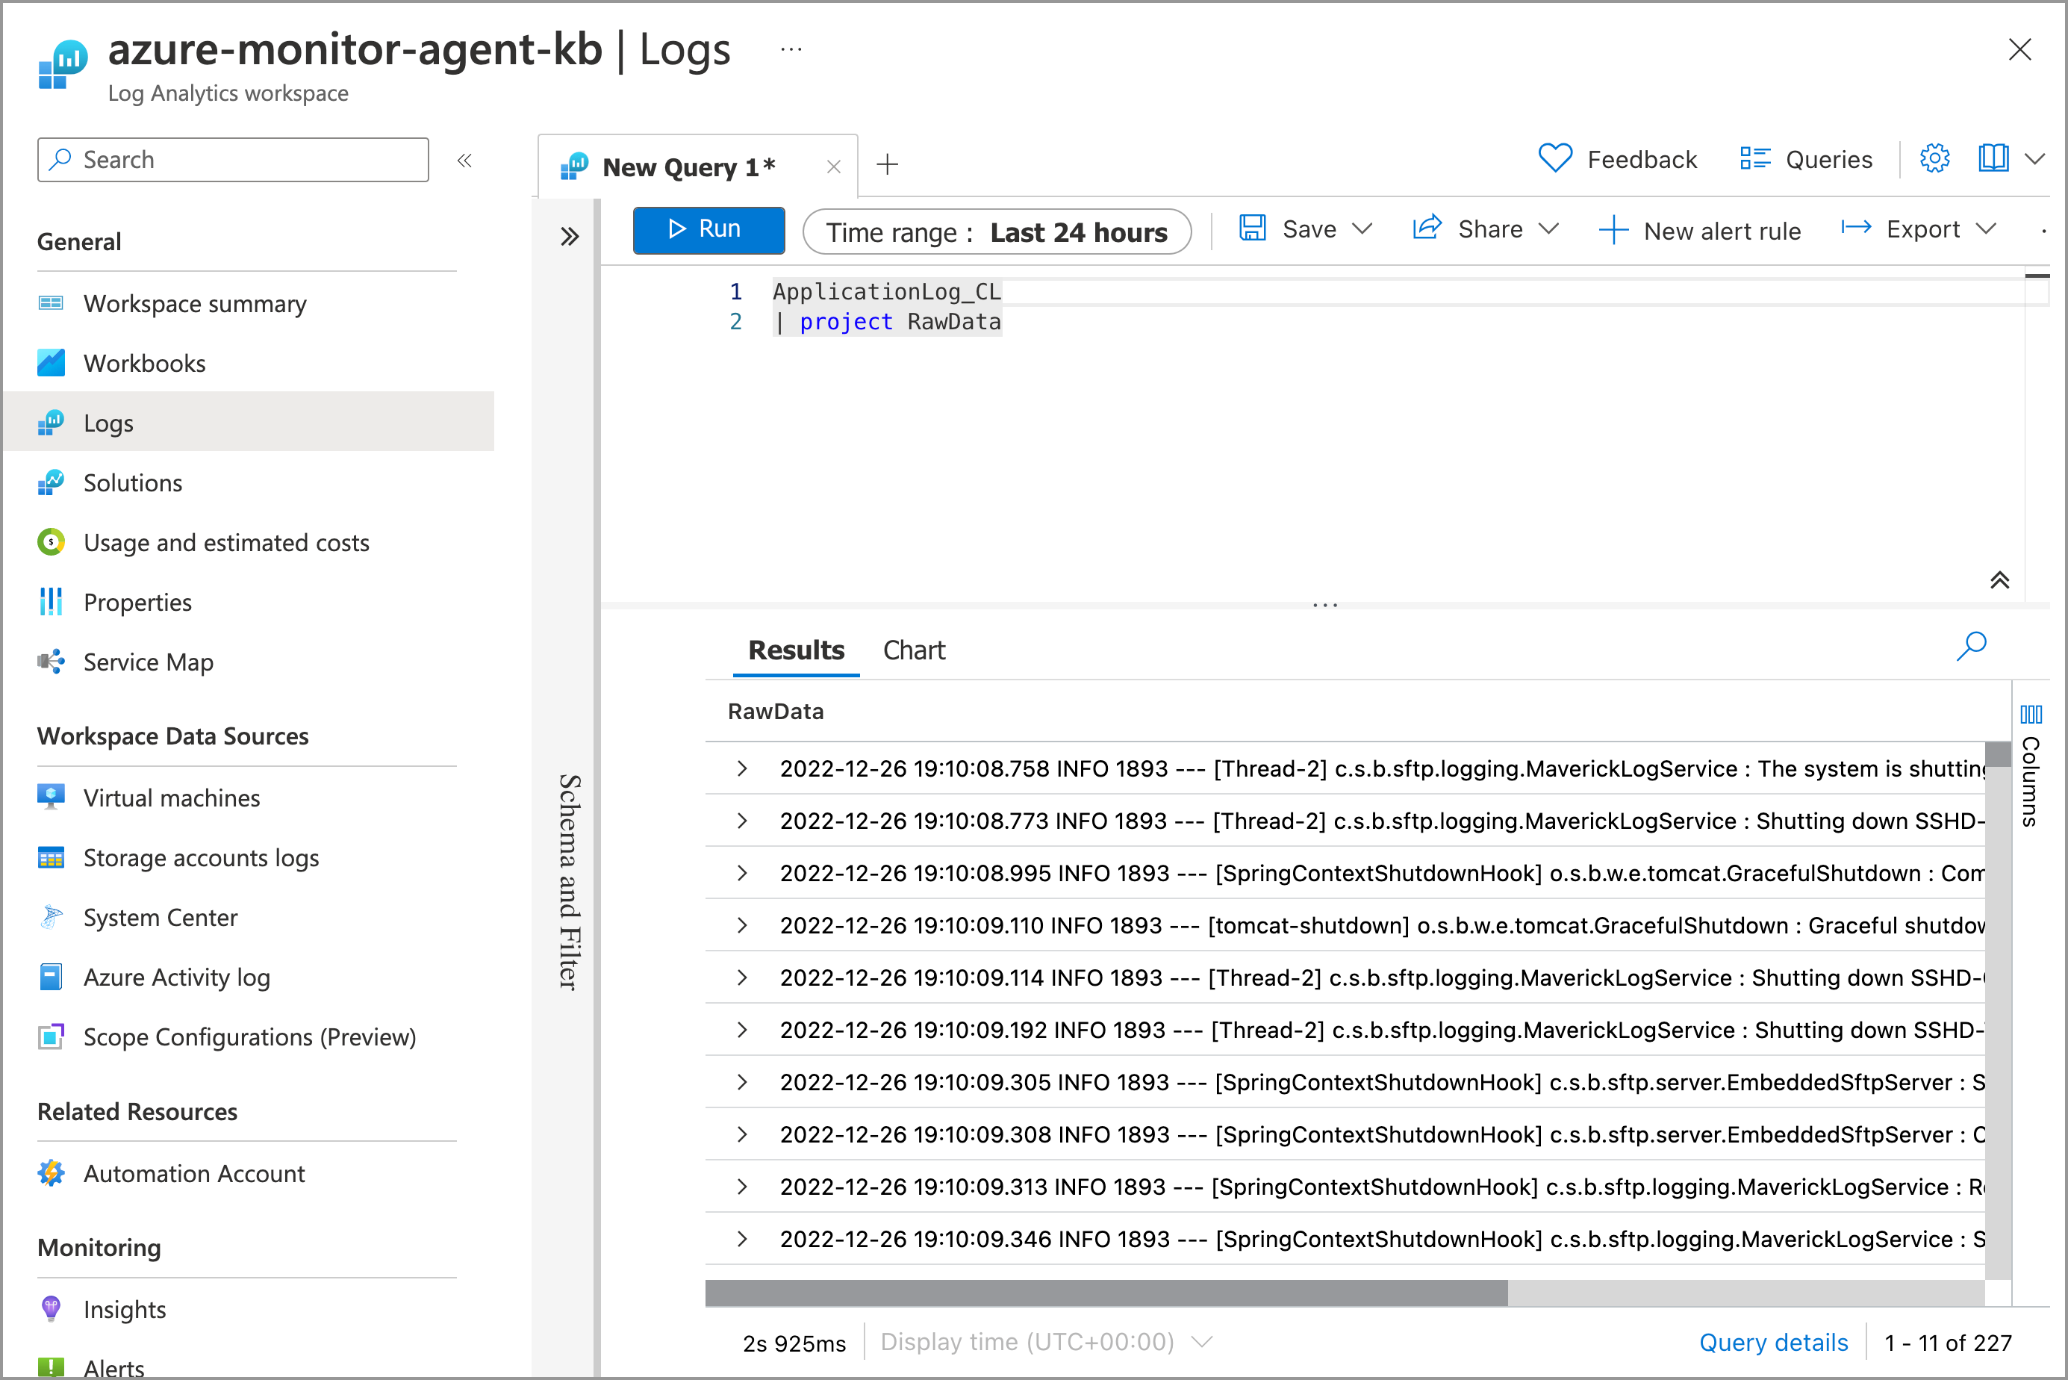This screenshot has height=1380, width=2068.
Task: Click the Workspace summary icon
Action: click(51, 302)
